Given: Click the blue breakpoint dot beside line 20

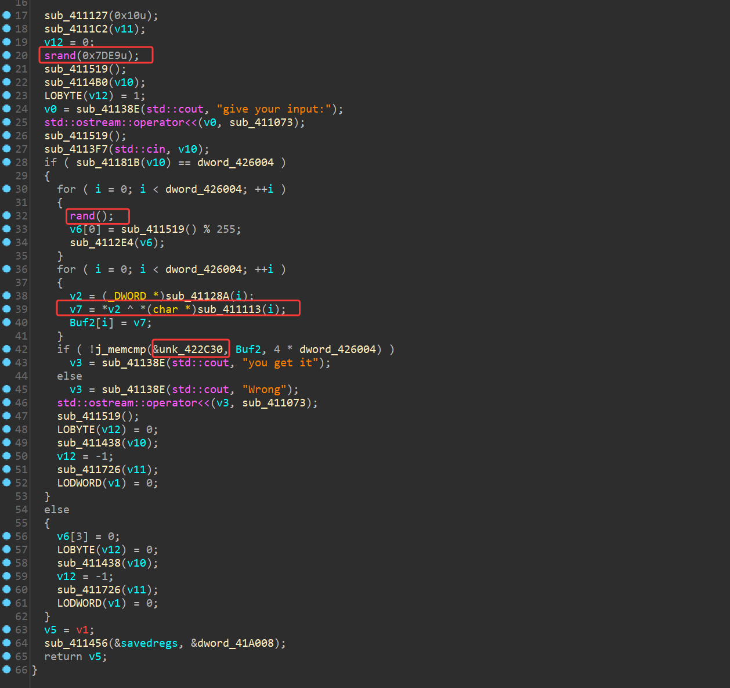Looking at the screenshot, I should pyautogui.click(x=6, y=55).
